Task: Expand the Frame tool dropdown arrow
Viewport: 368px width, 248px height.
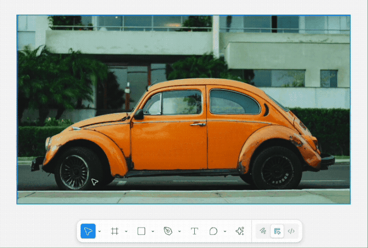Action: pyautogui.click(x=126, y=231)
